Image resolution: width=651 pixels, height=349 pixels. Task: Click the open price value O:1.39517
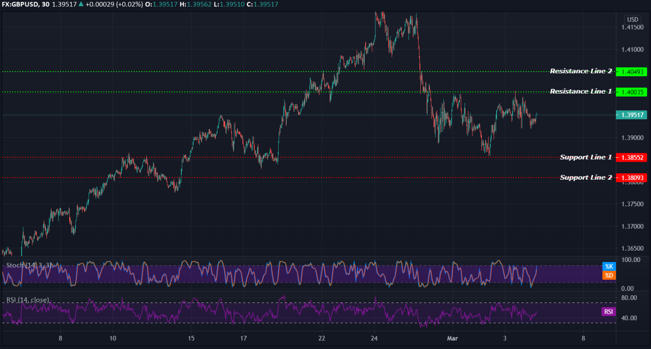coord(161,4)
